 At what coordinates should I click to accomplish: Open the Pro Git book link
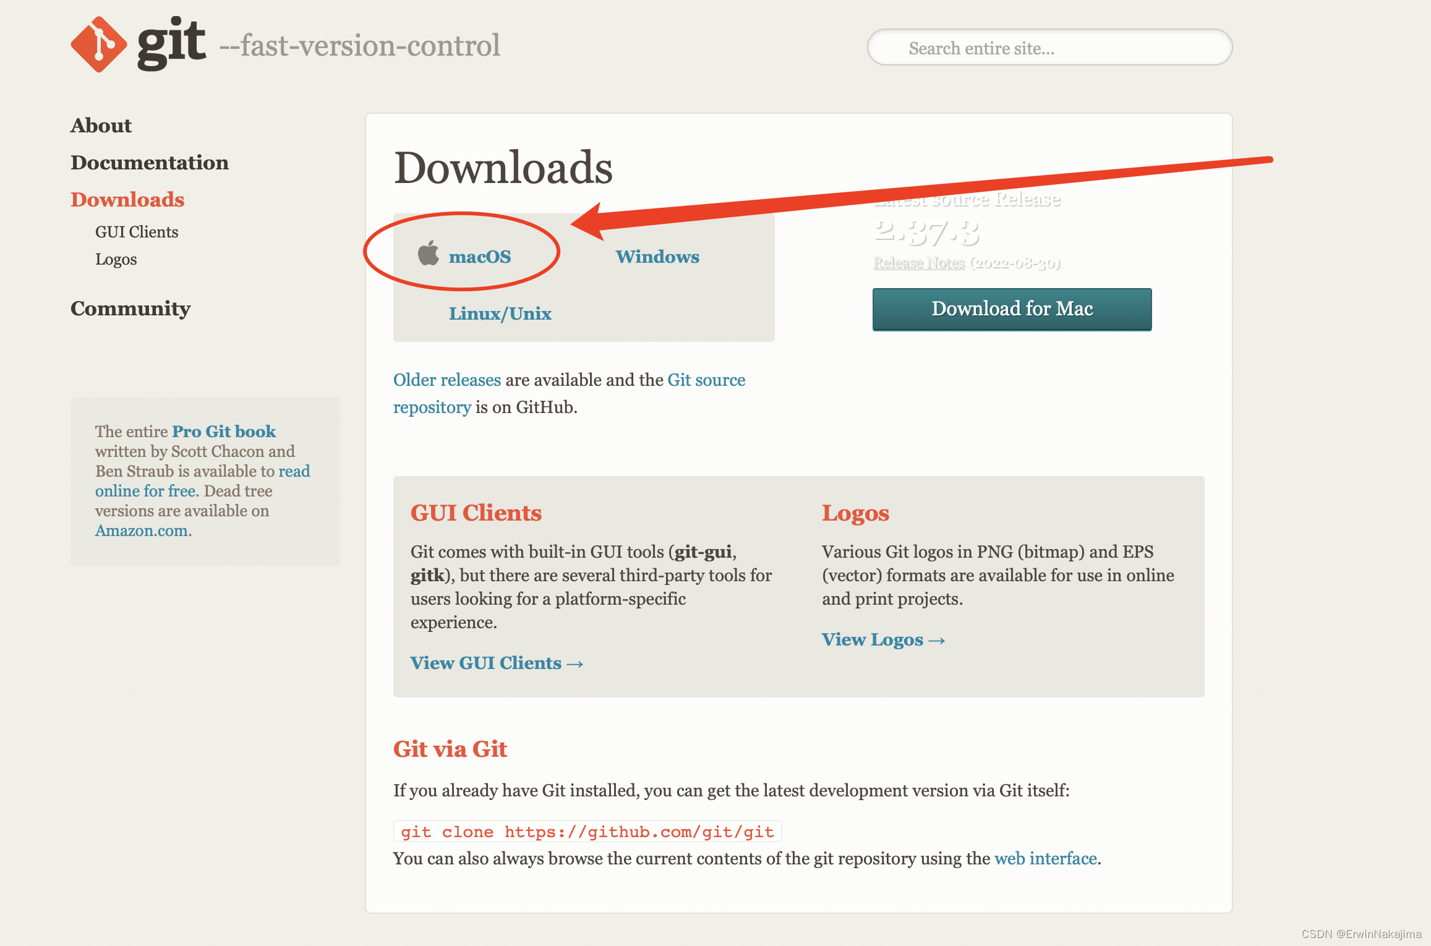pos(224,432)
